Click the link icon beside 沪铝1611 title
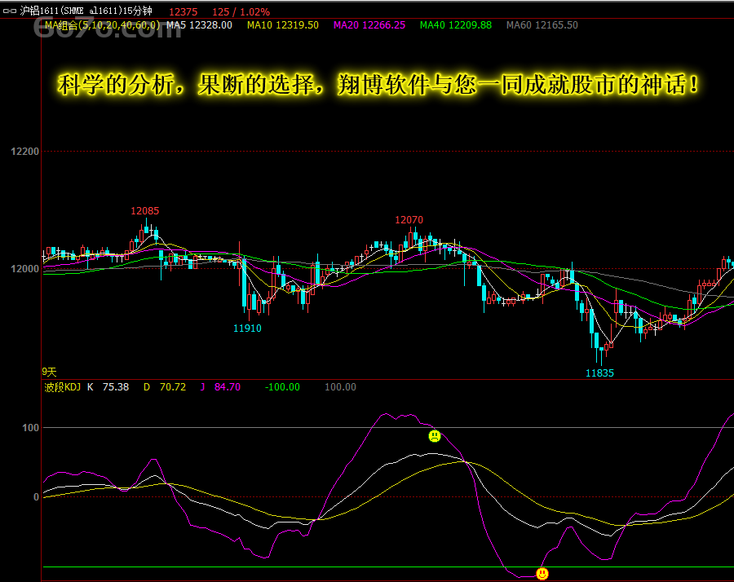Screen dimensions: 734x582 click(10, 12)
